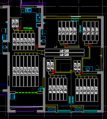Select the round washbasin in the central bathroom

(43, 41)
